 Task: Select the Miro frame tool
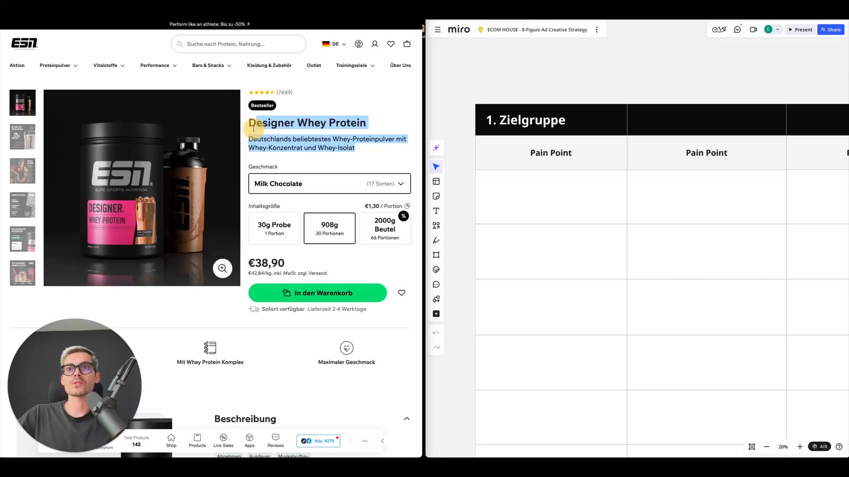pyautogui.click(x=436, y=255)
